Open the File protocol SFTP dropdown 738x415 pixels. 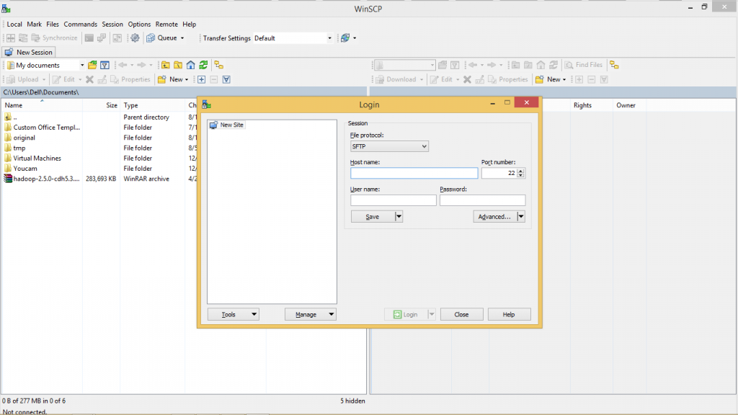coord(389,146)
